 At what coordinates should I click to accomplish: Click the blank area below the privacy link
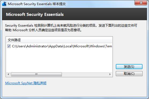(x=74, y=91)
